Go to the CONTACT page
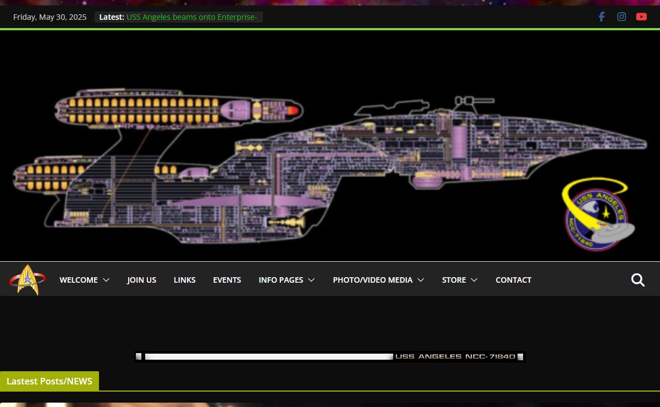 click(514, 280)
